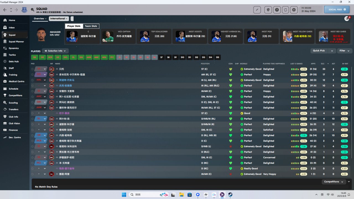Viewport: 354px width, 199px height.
Task: Select the STC position slot button
Action: 112,57
